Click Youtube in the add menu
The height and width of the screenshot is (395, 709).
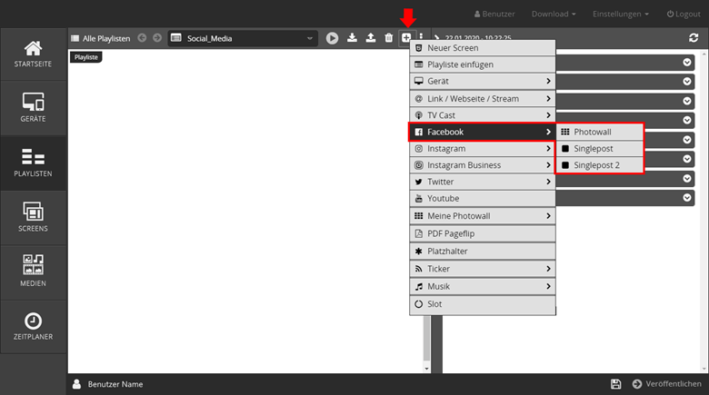(x=482, y=199)
